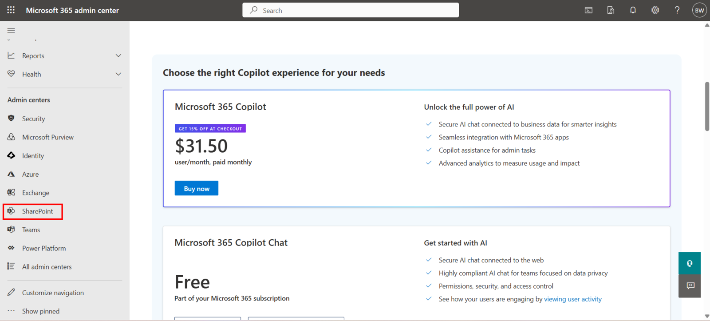
Task: Click the mobile app download header icon
Action: click(611, 10)
